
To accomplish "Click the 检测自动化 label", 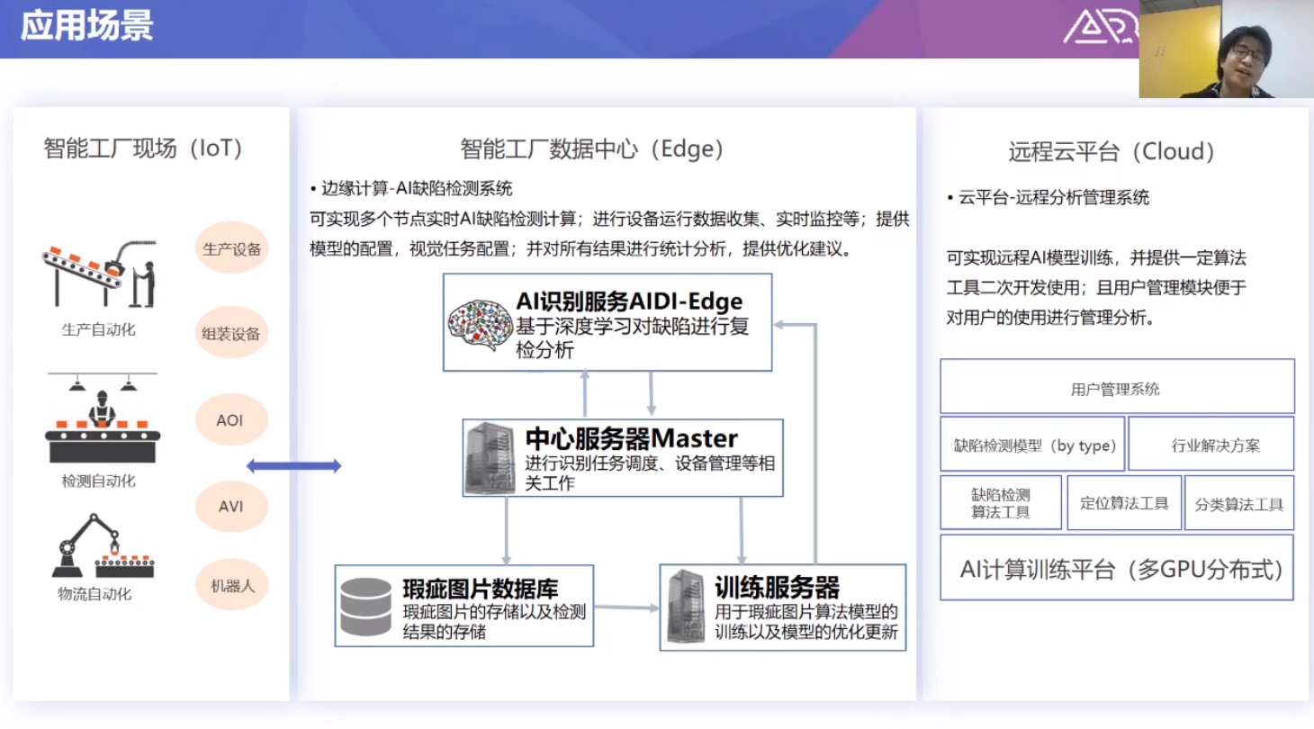I will [99, 481].
